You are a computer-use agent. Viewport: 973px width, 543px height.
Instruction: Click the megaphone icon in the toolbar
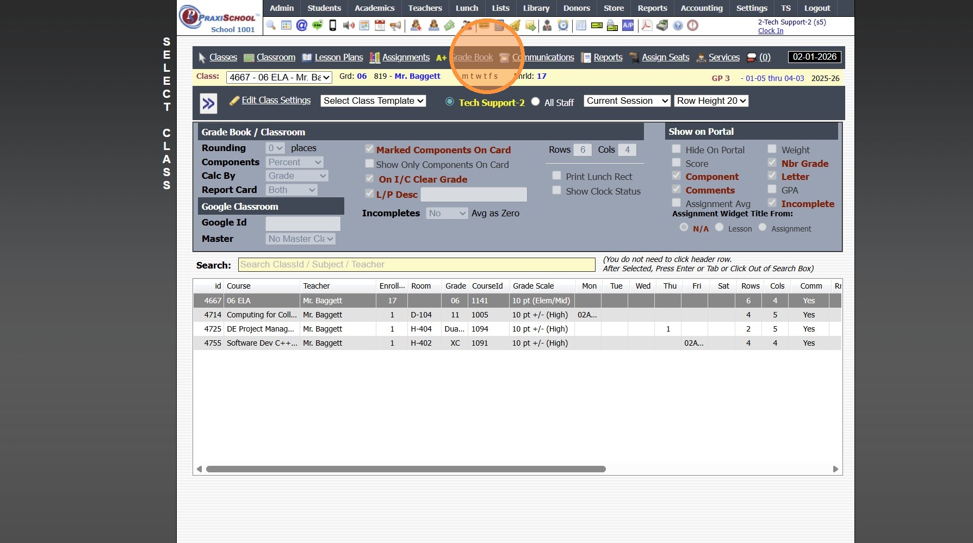[x=395, y=26]
